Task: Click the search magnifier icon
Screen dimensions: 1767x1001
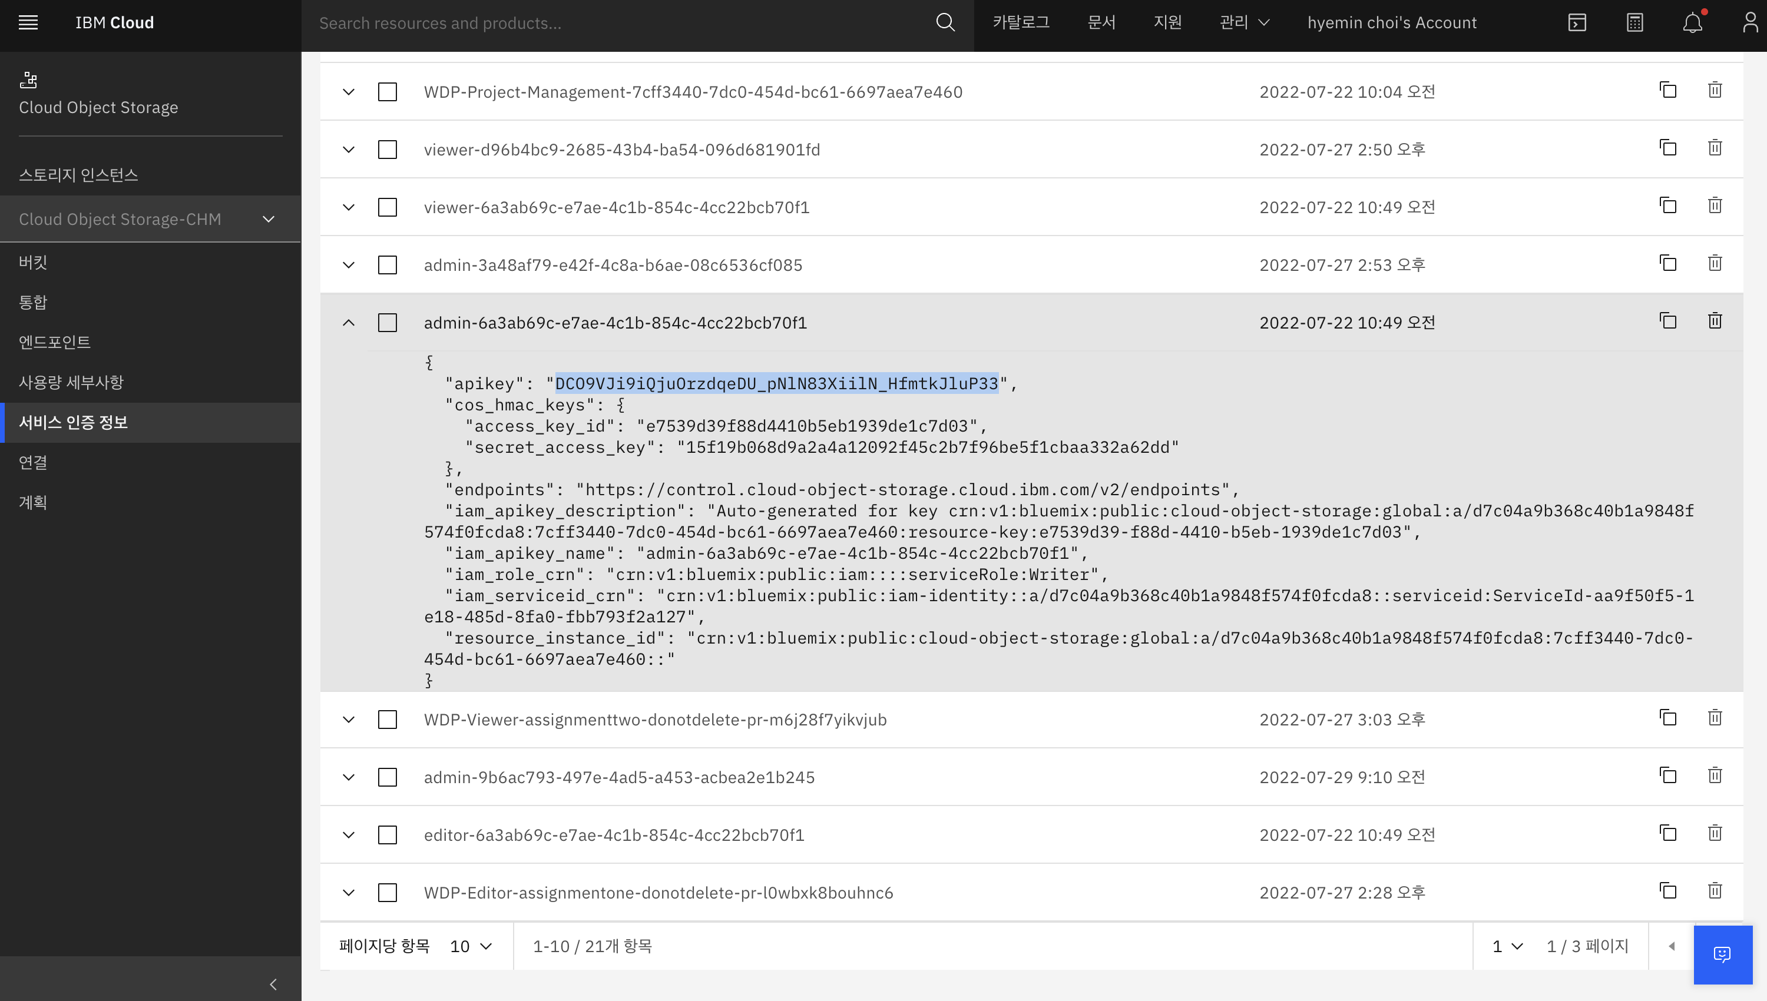Action: pos(945,23)
